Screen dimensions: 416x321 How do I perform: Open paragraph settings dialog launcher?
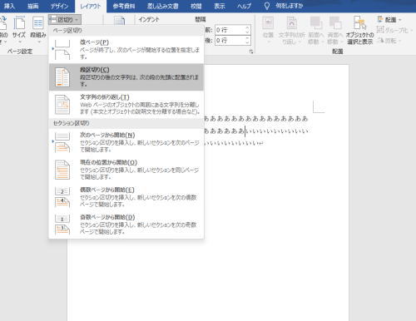coord(251,52)
